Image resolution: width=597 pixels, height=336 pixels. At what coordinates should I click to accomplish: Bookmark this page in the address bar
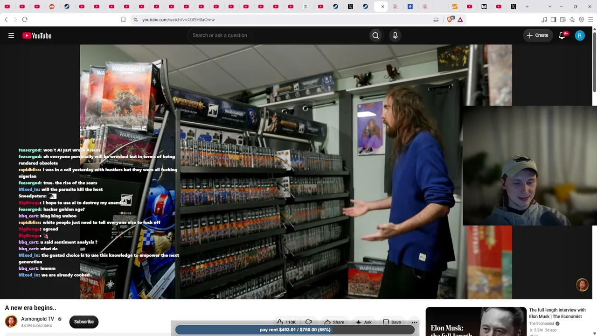(123, 20)
